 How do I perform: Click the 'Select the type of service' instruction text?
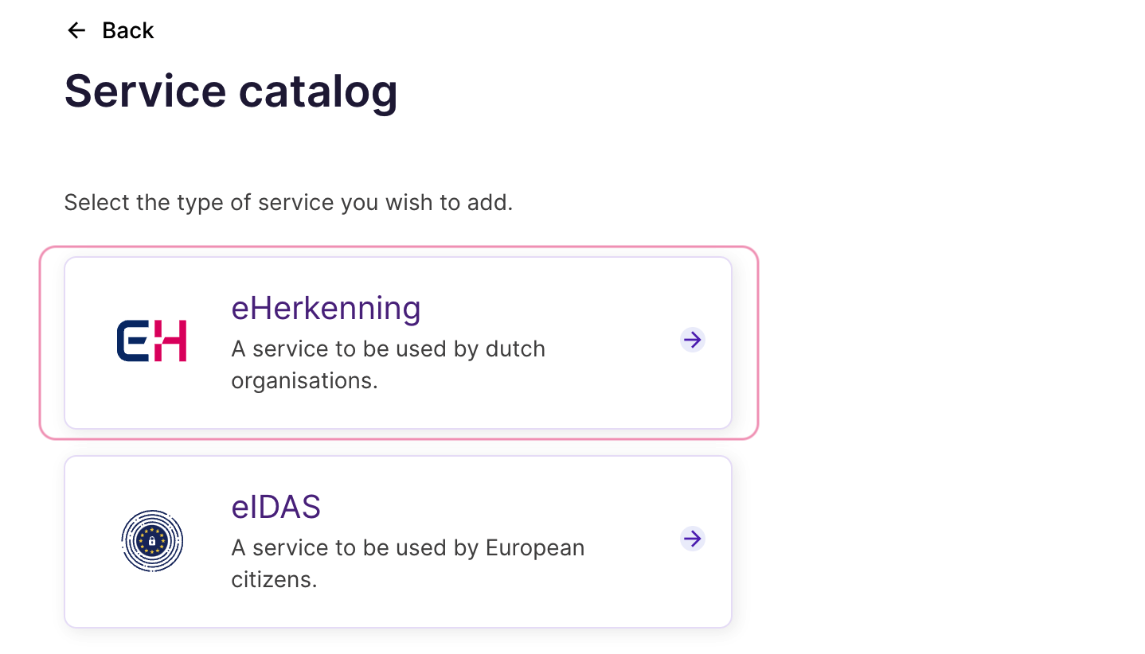[x=288, y=202]
